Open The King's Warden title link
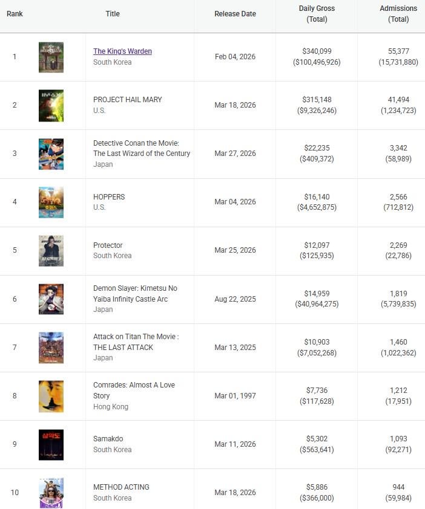425x509 pixels. tap(122, 51)
